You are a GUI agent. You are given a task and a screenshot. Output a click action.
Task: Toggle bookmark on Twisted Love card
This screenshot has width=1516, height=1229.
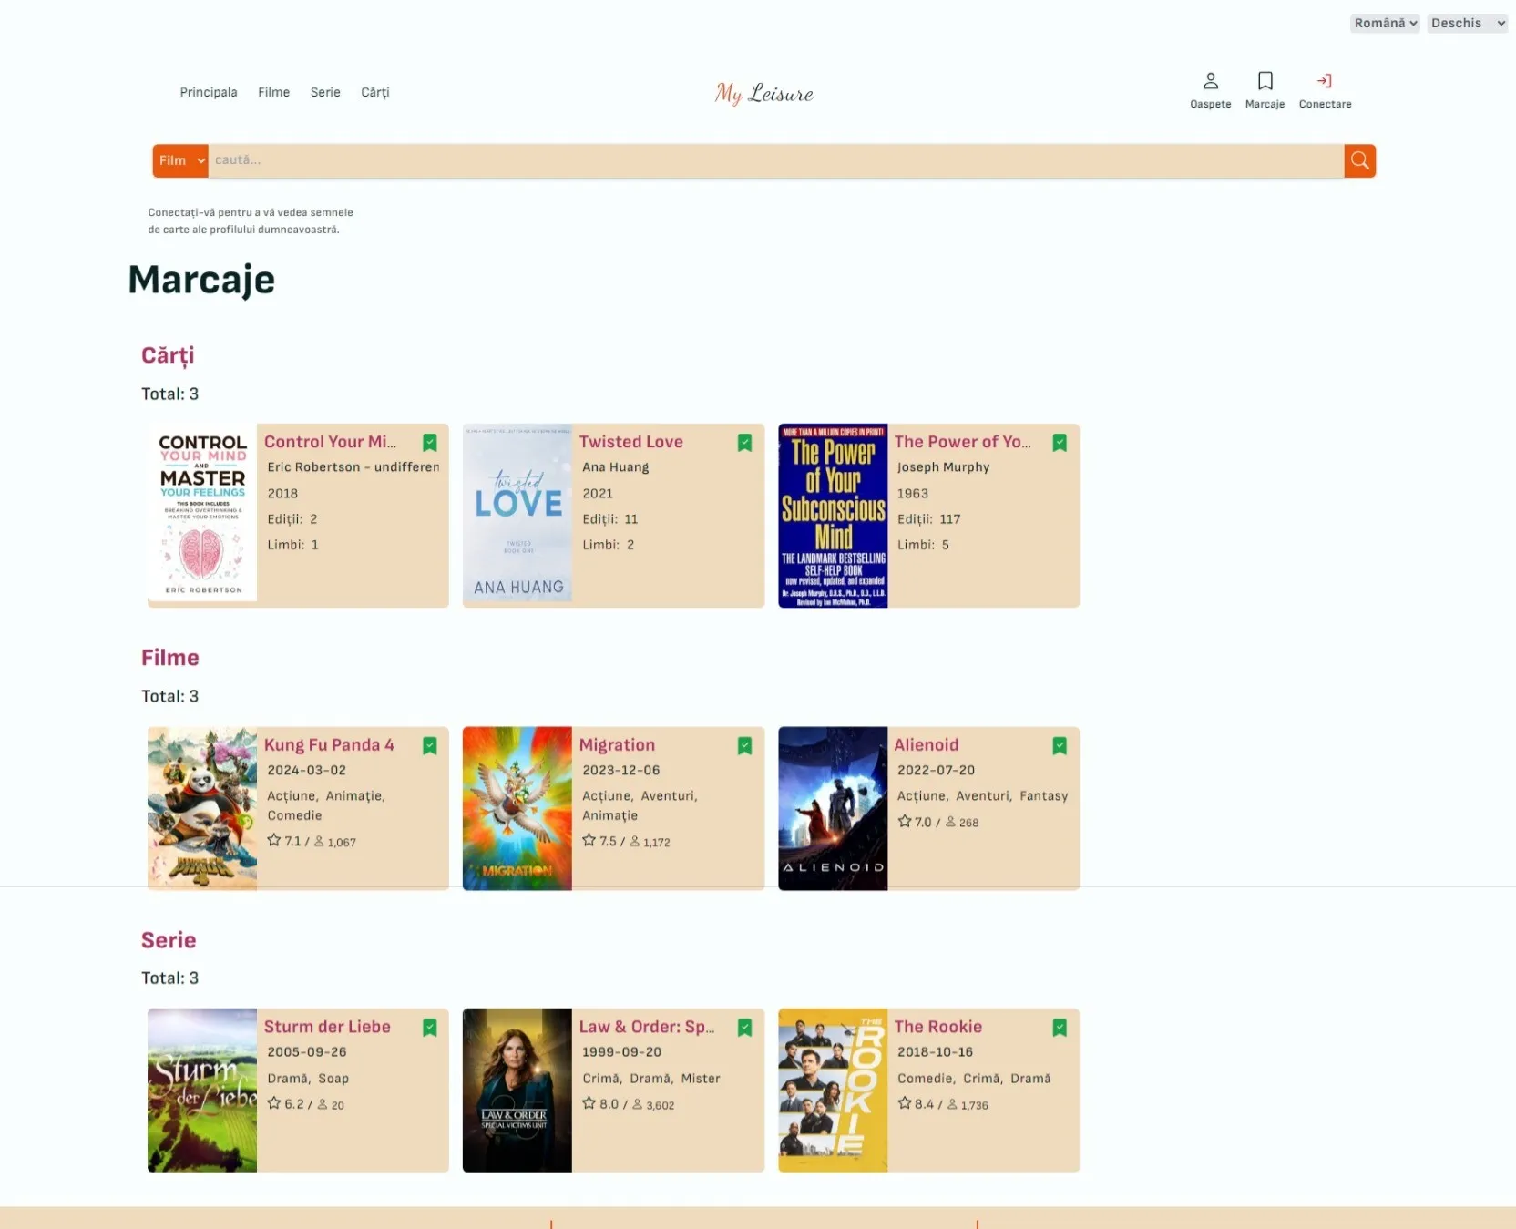744,443
